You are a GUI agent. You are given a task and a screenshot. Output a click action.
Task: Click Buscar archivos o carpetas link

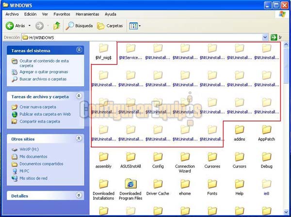point(43,79)
